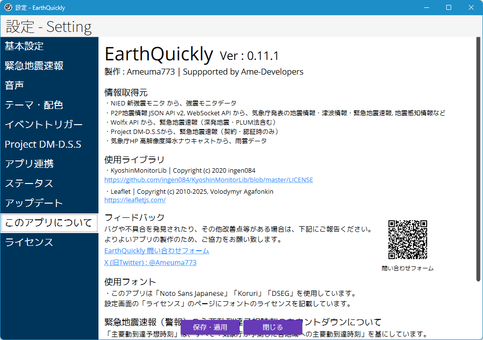Click the vertical scrollbar thumb
Image resolution: width=483 pixels, height=340 pixels.
(x=478, y=159)
